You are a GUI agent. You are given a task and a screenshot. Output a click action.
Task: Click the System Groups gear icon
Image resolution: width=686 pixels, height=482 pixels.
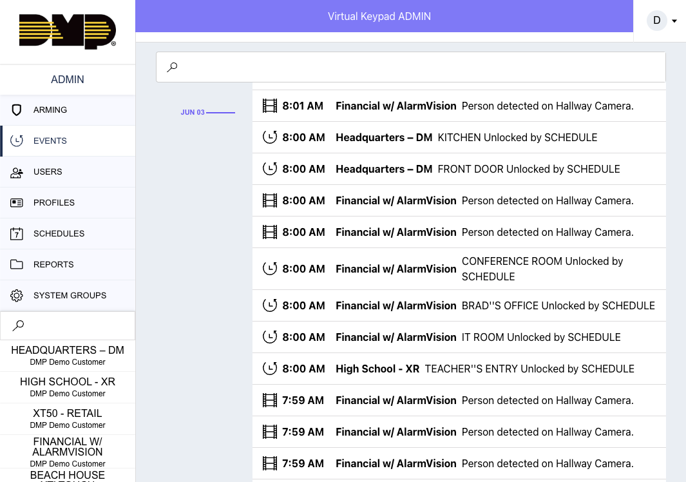pos(17,296)
